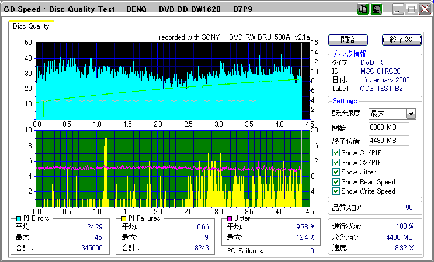The height and width of the screenshot is (262, 434).
Task: Click the lower PI Failures graph area
Action: click(x=168, y=168)
